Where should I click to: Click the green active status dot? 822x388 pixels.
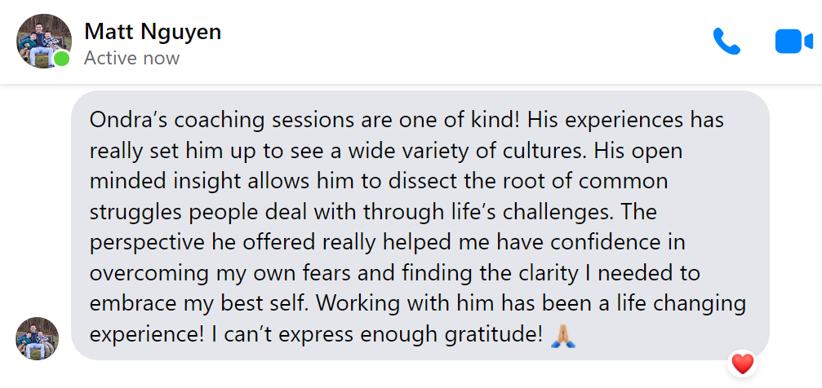pyautogui.click(x=62, y=58)
